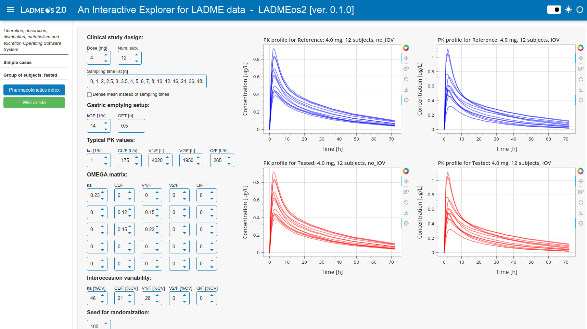Activate wheel zoom on Reference no_IOV plot
The height and width of the screenshot is (329, 587).
pos(406,69)
